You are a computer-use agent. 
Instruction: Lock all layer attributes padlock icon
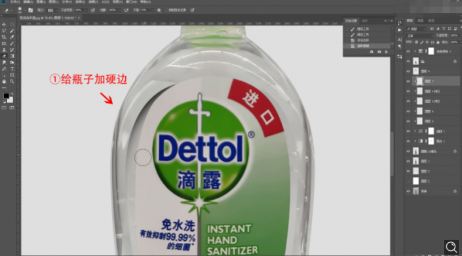[x=438, y=42]
